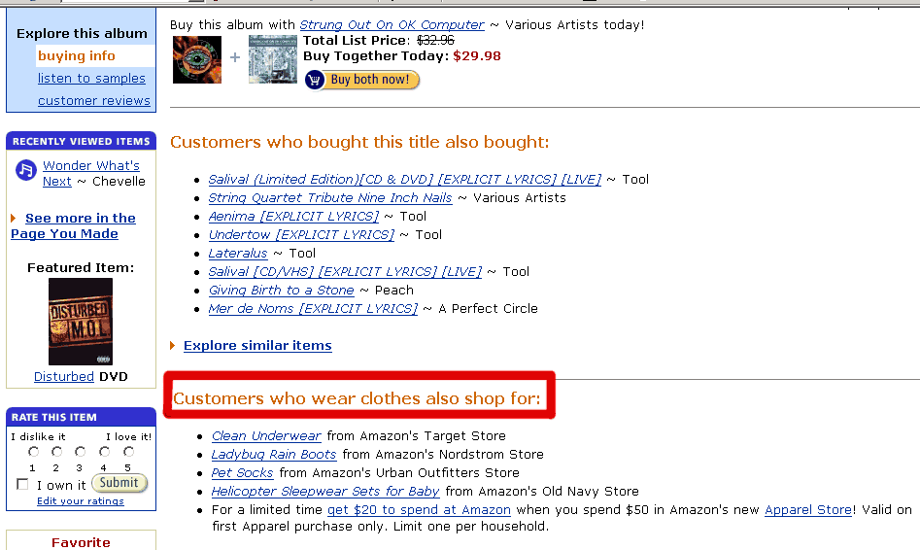920x550 pixels.
Task: Submit the item rating
Action: (119, 483)
